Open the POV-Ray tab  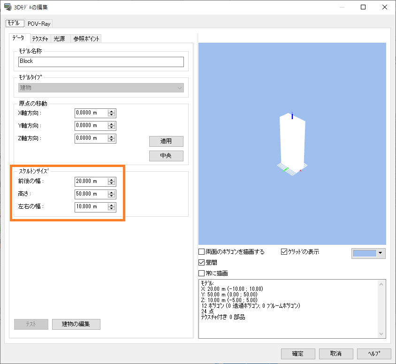pos(39,24)
